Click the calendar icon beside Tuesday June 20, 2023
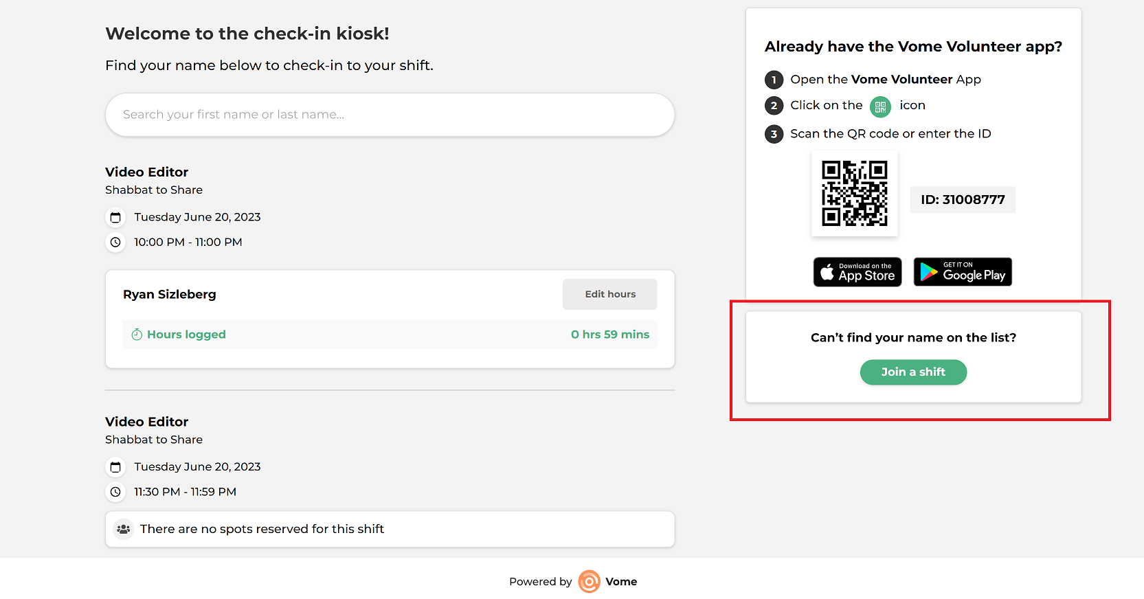This screenshot has width=1144, height=599. tap(115, 217)
